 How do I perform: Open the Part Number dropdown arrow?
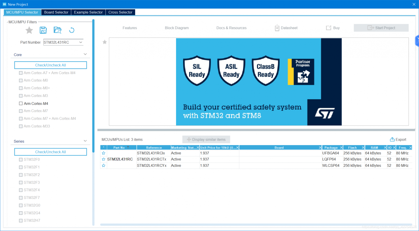coord(81,42)
